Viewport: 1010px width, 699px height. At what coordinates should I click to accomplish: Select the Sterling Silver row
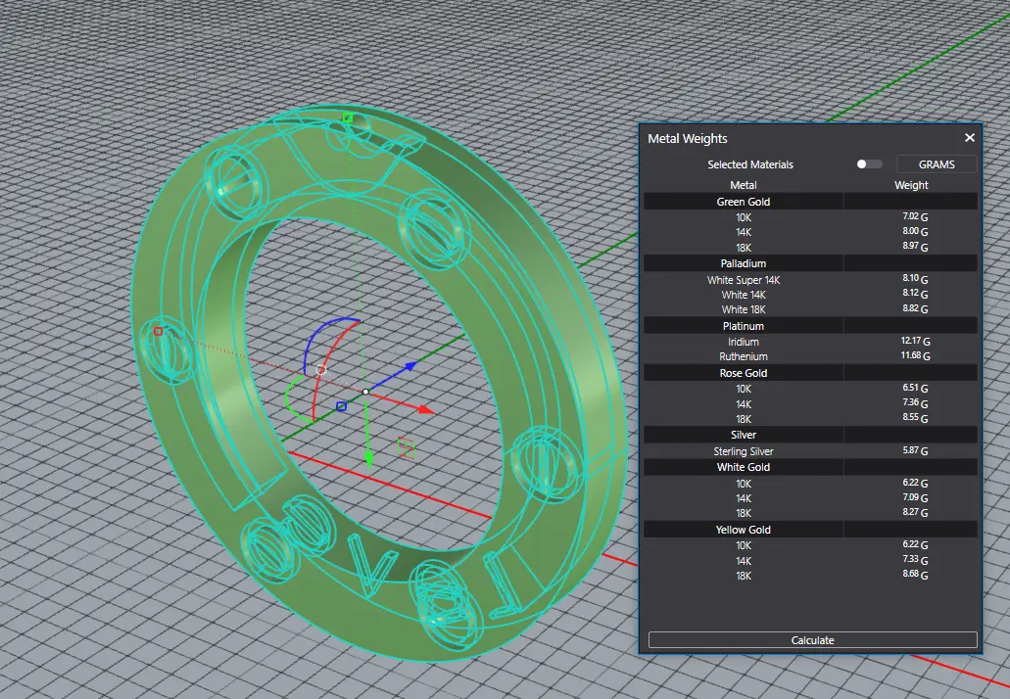744,451
